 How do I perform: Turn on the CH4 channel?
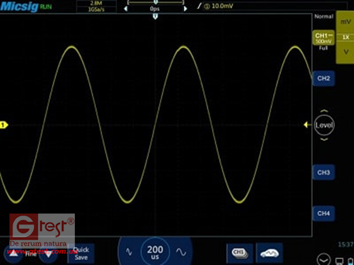(324, 213)
